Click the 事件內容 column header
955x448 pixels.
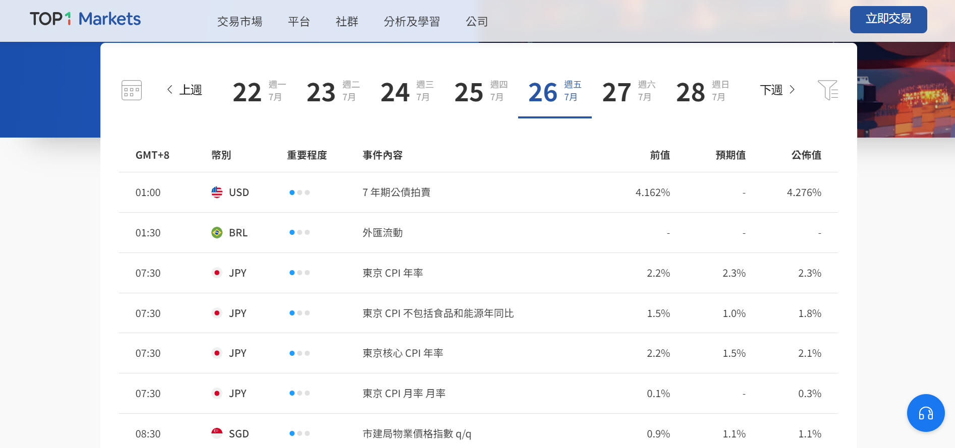tap(382, 155)
